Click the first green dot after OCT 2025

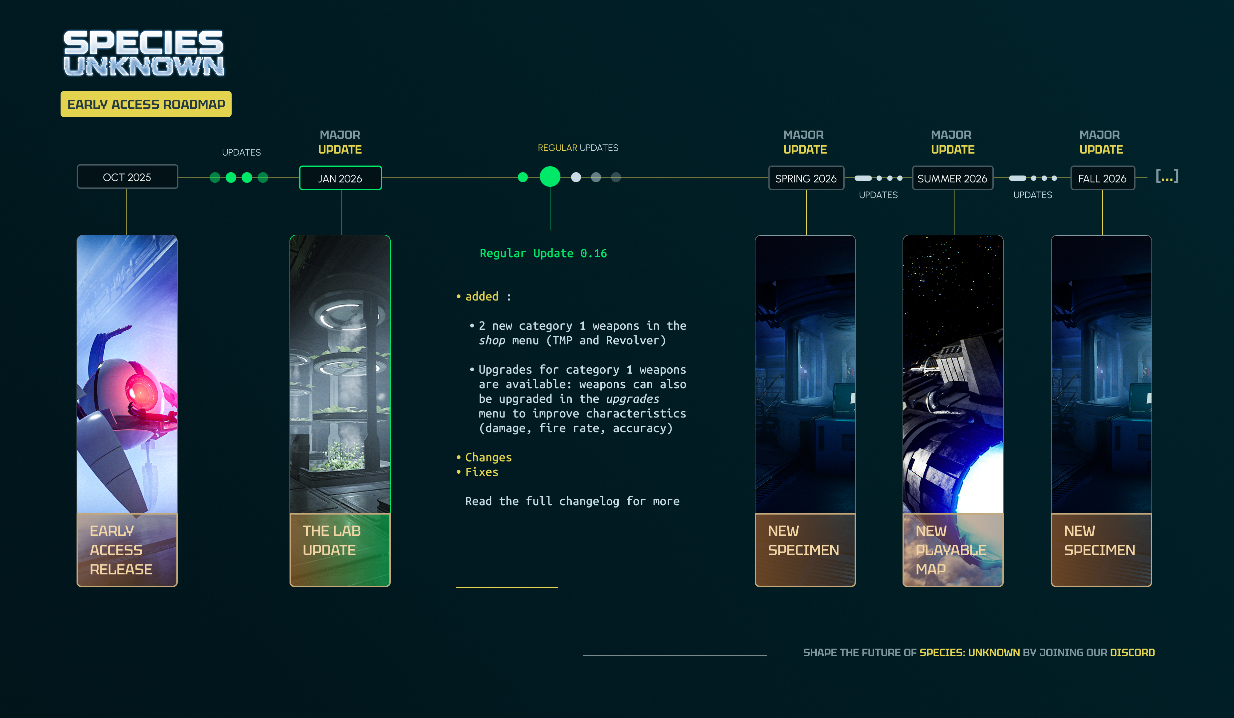pos(215,178)
